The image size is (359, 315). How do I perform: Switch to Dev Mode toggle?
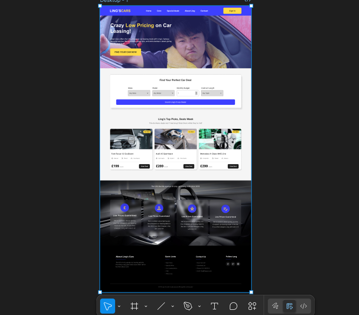304,306
